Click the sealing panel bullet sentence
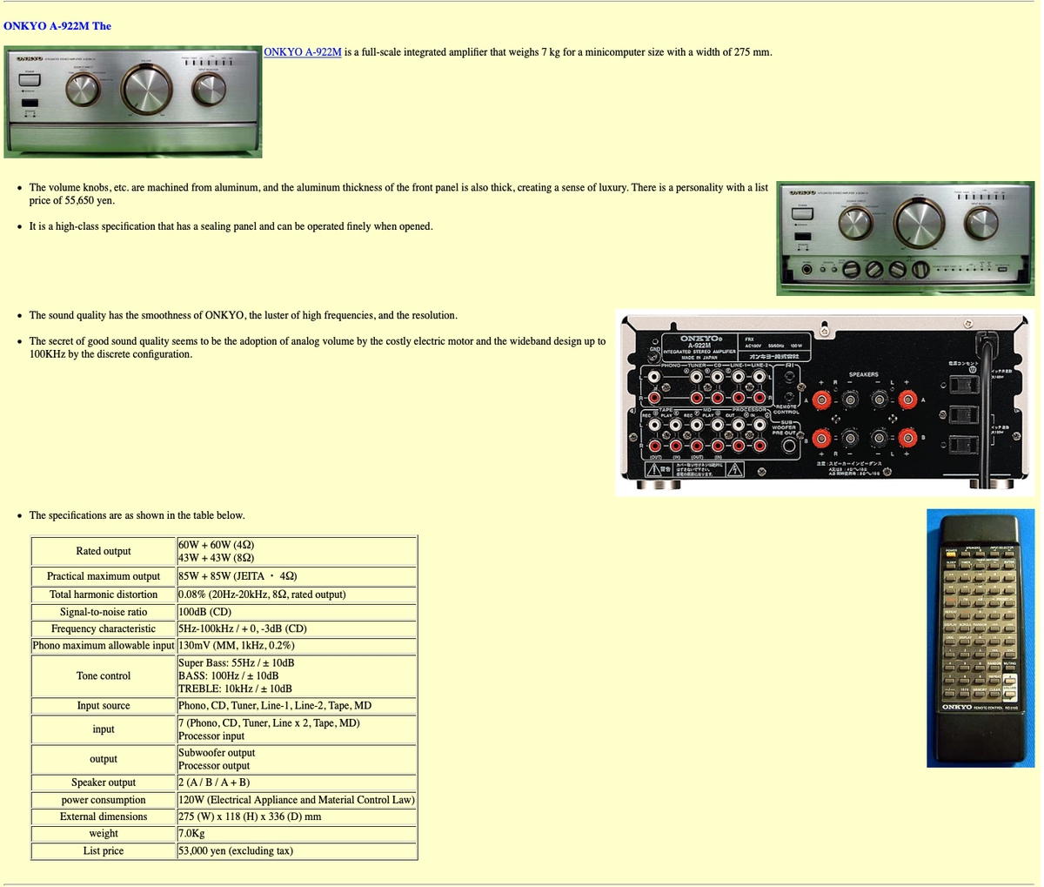The height and width of the screenshot is (887, 1044). click(231, 226)
